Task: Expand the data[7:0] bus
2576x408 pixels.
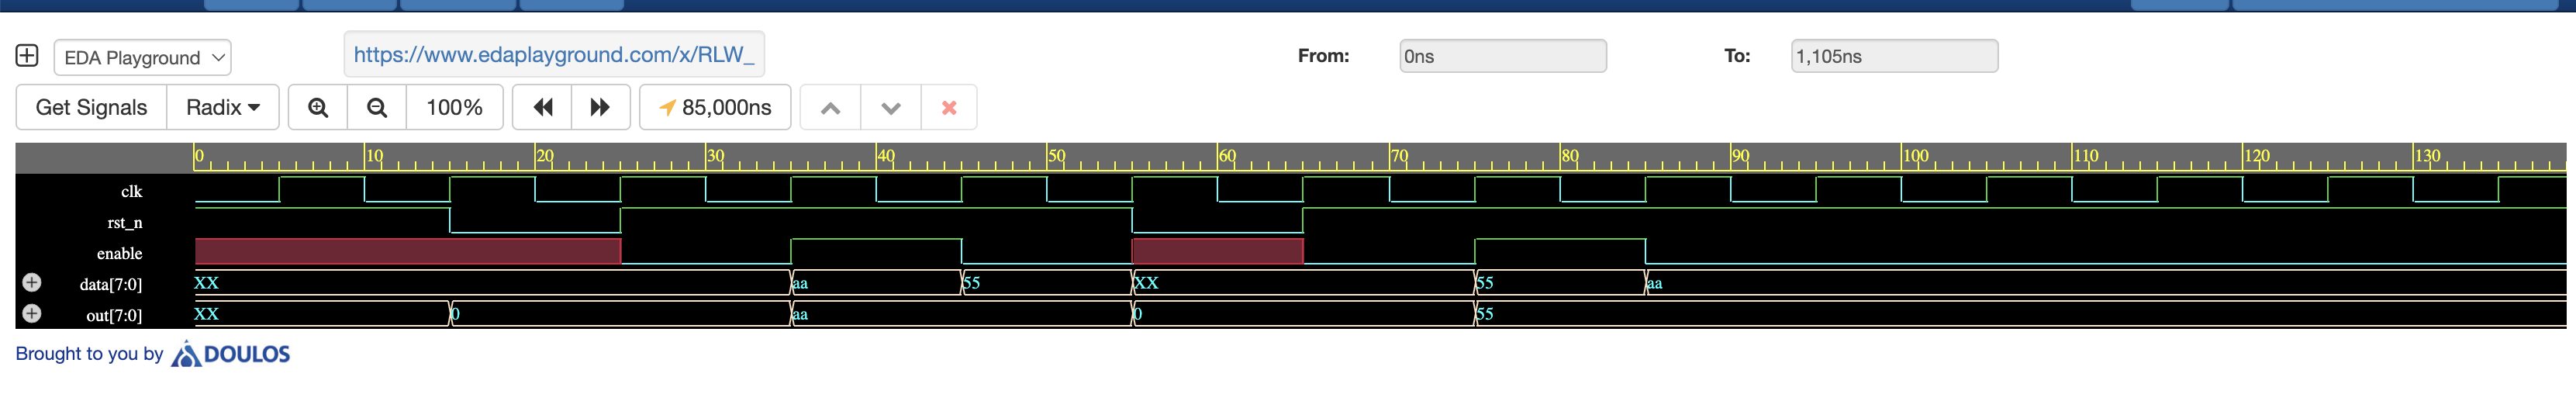Action: [32, 283]
